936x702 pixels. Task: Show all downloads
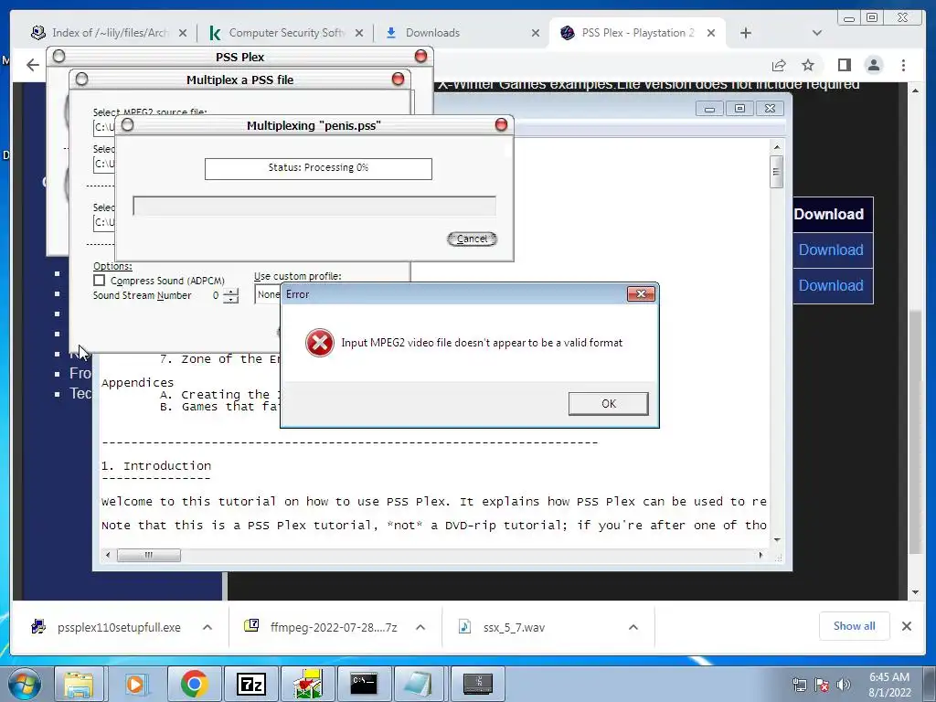[x=855, y=626]
